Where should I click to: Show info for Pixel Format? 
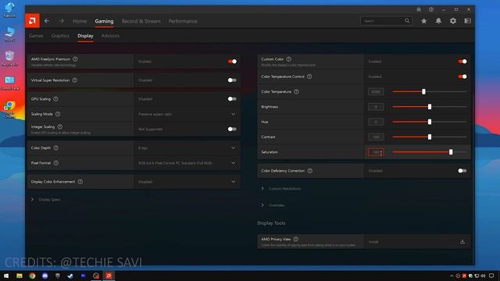56,163
